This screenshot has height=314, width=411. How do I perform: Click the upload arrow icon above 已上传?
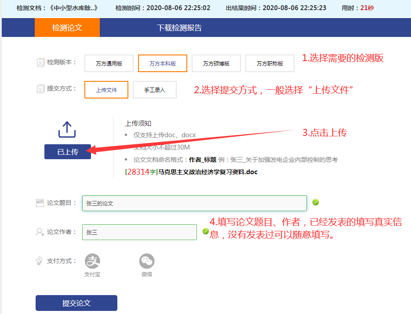tap(66, 129)
